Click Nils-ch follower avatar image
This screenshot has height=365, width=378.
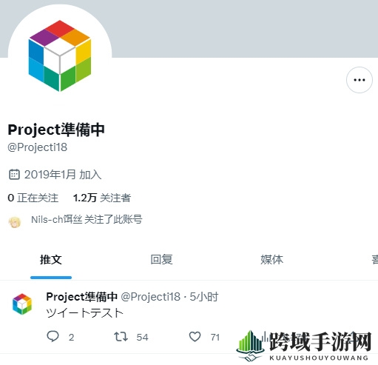[15, 222]
